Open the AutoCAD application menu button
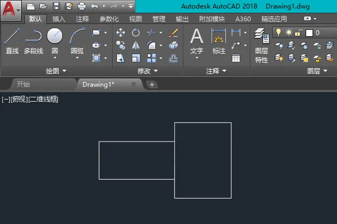The height and width of the screenshot is (224, 337). tap(11, 10)
